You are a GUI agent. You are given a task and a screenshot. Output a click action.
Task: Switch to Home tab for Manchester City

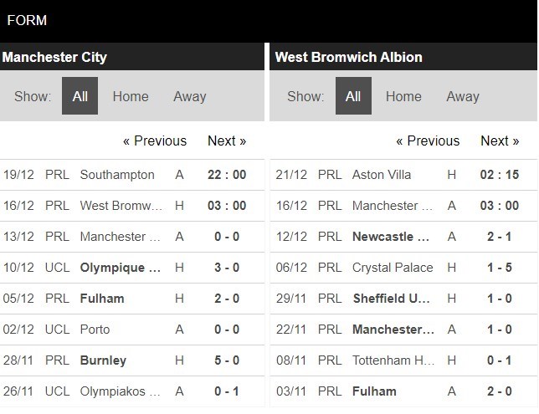point(131,96)
